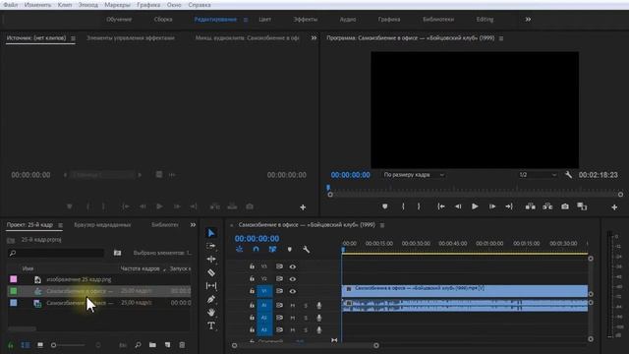Go to In point in Program monitor
Image resolution: width=629 pixels, height=354 pixels.
point(441,206)
